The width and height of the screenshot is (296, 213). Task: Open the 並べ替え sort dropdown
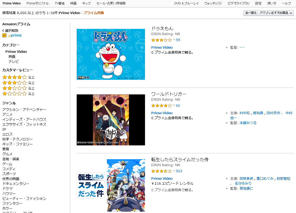coord(268,13)
